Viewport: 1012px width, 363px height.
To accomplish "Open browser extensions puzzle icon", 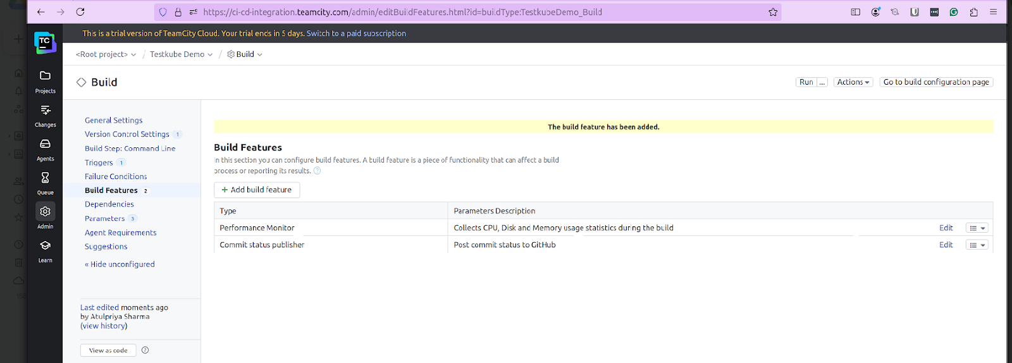I will [973, 12].
